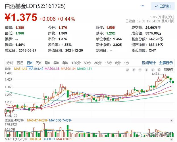Viewport: 177px width, 142px height.
Task: Click the 区间统计 button
Action: [149, 63]
